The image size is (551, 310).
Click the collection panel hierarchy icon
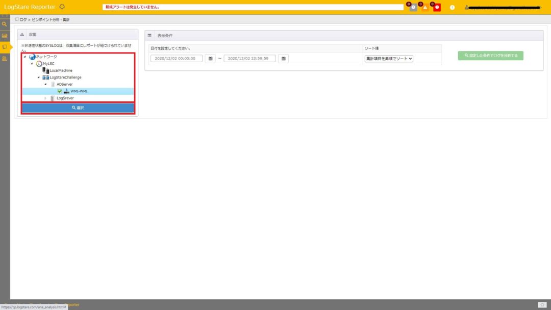pyautogui.click(x=22, y=34)
